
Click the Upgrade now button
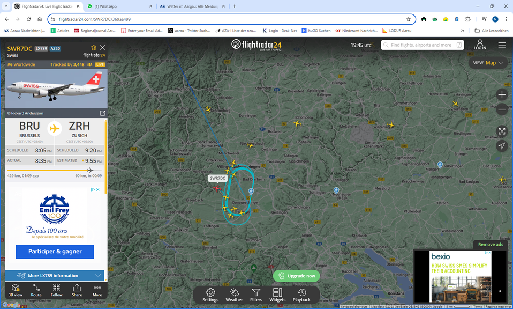(x=297, y=276)
